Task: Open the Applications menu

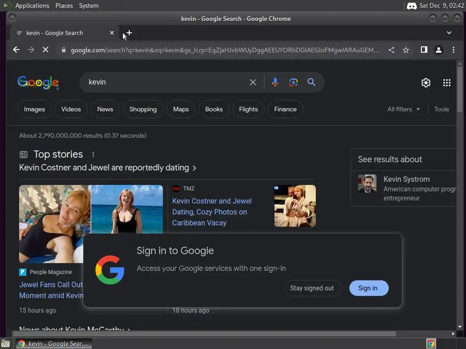Action: pos(32,5)
